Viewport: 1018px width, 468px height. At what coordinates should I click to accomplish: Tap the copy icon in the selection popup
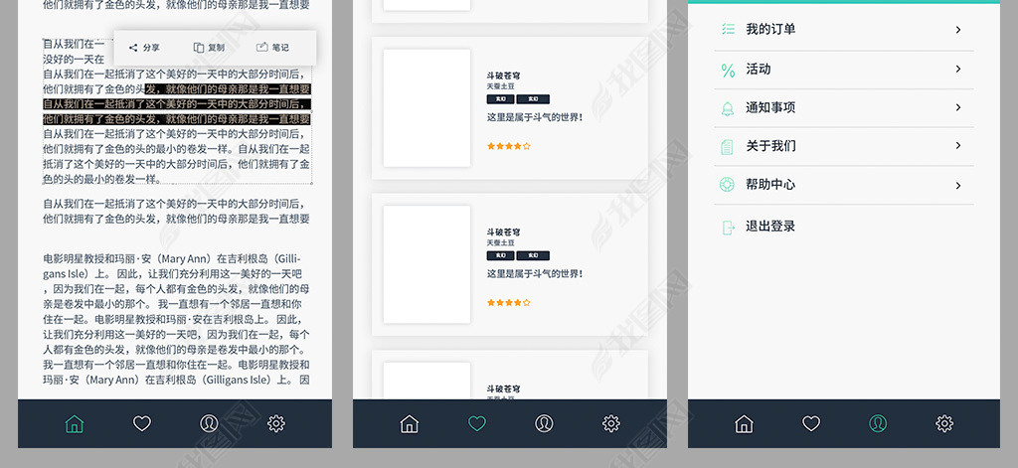(199, 48)
